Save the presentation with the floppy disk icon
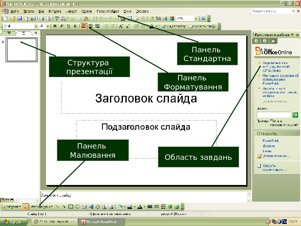 point(20,18)
